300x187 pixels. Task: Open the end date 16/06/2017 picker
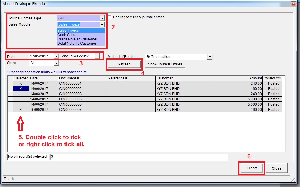(x=97, y=56)
